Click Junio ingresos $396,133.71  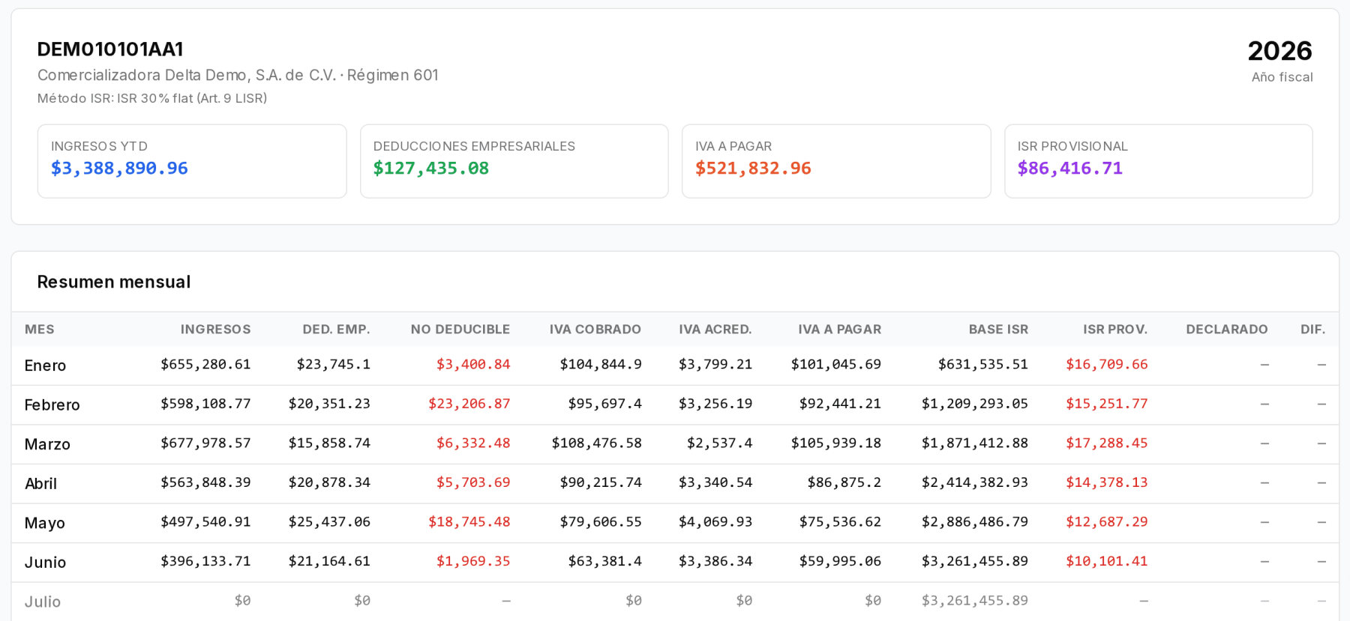point(205,561)
